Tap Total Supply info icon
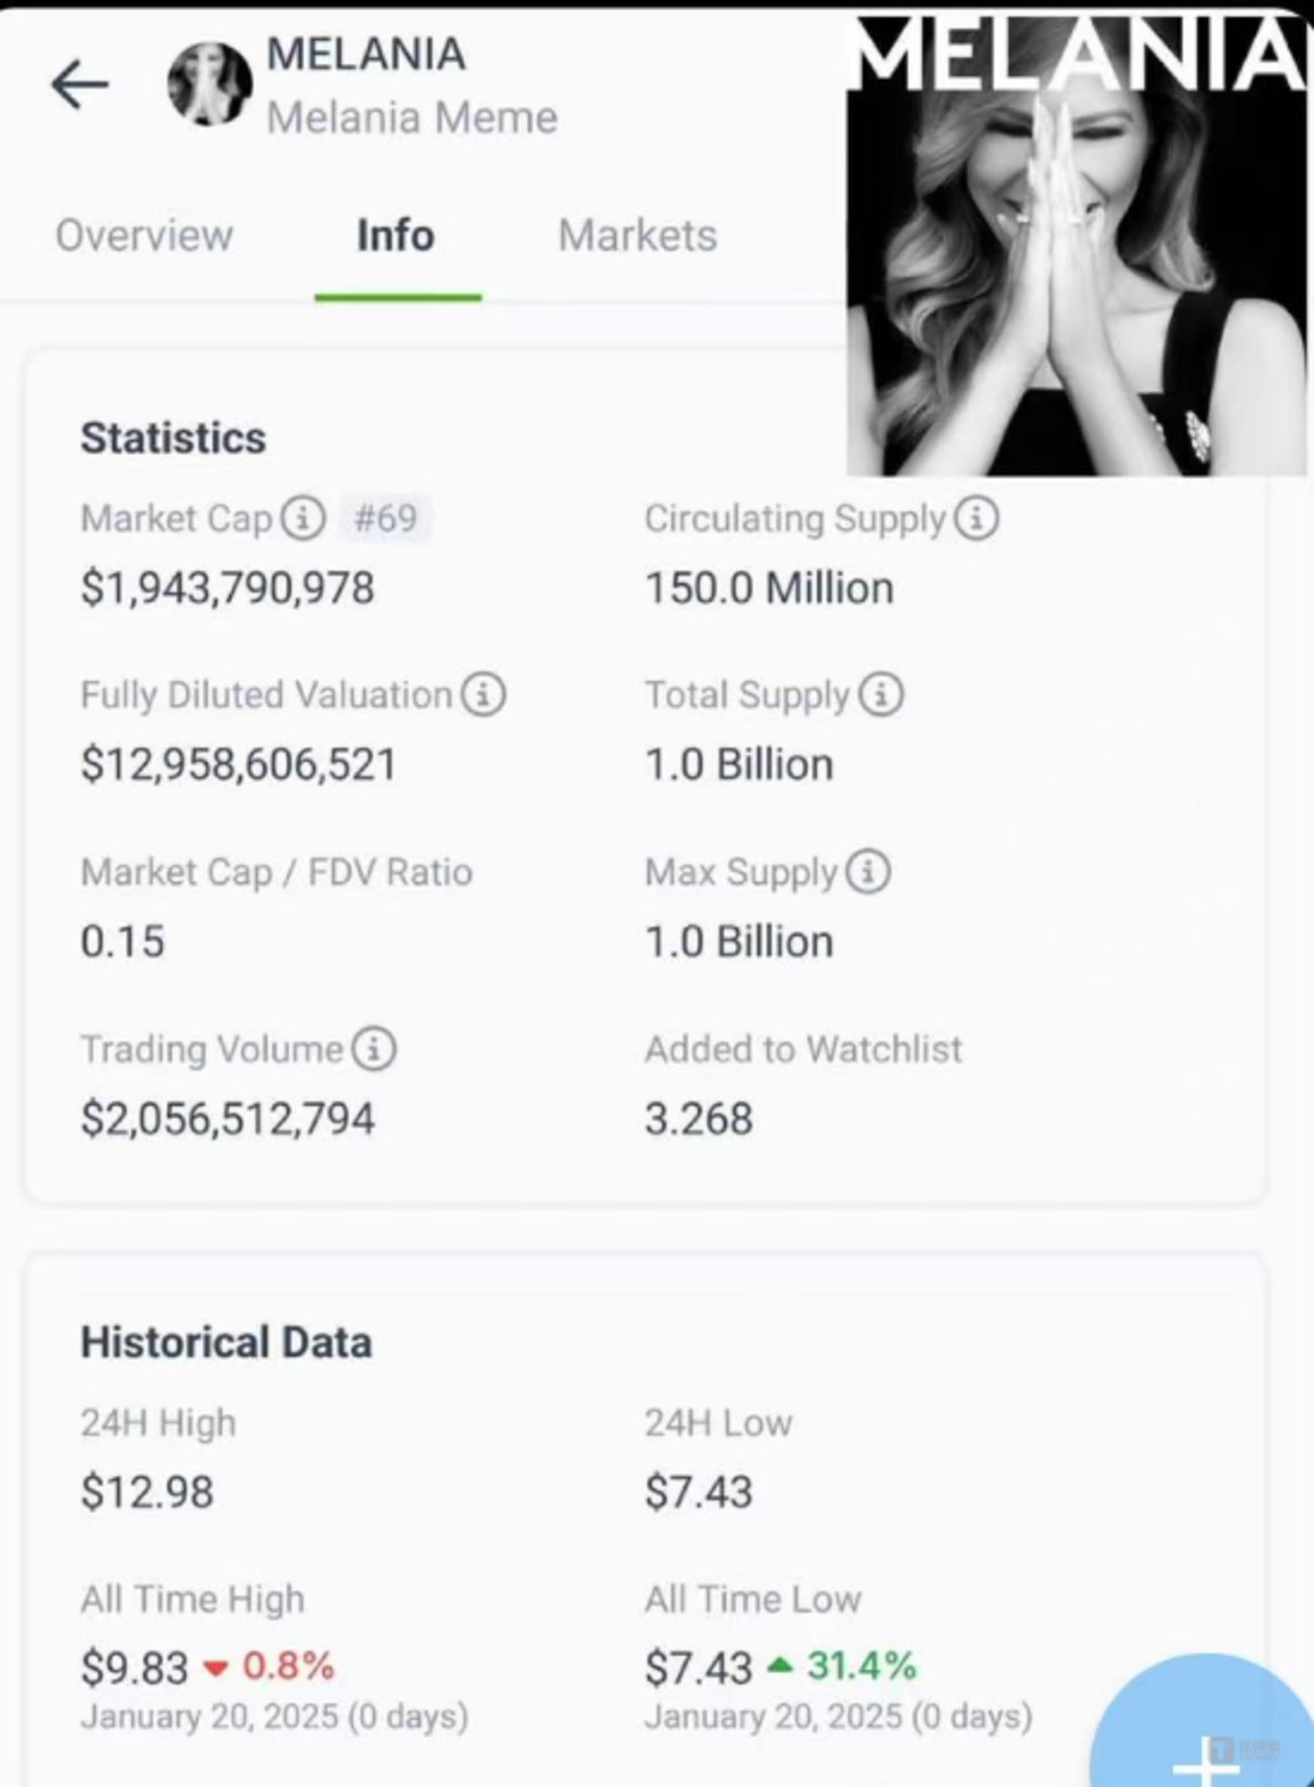The height and width of the screenshot is (1787, 1314). tap(881, 695)
